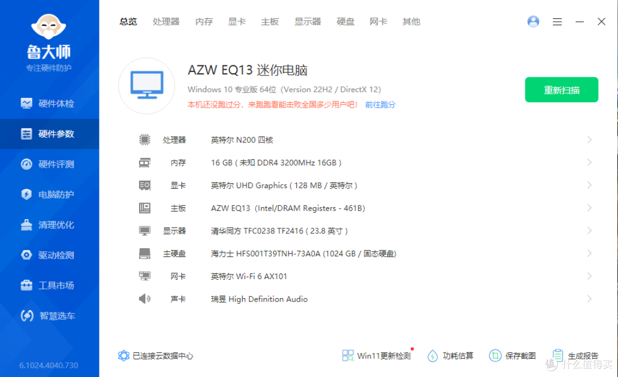Viewport: 618px width, 377px height.
Task: Click 英特尔 N200 四核 text
Action: (242, 140)
